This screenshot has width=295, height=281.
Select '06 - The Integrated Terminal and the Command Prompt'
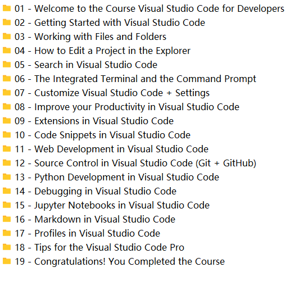pyautogui.click(x=135, y=79)
